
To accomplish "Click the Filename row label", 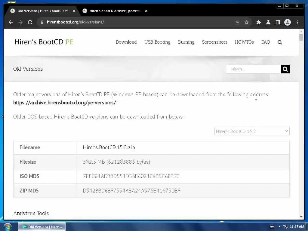I will click(30, 147).
